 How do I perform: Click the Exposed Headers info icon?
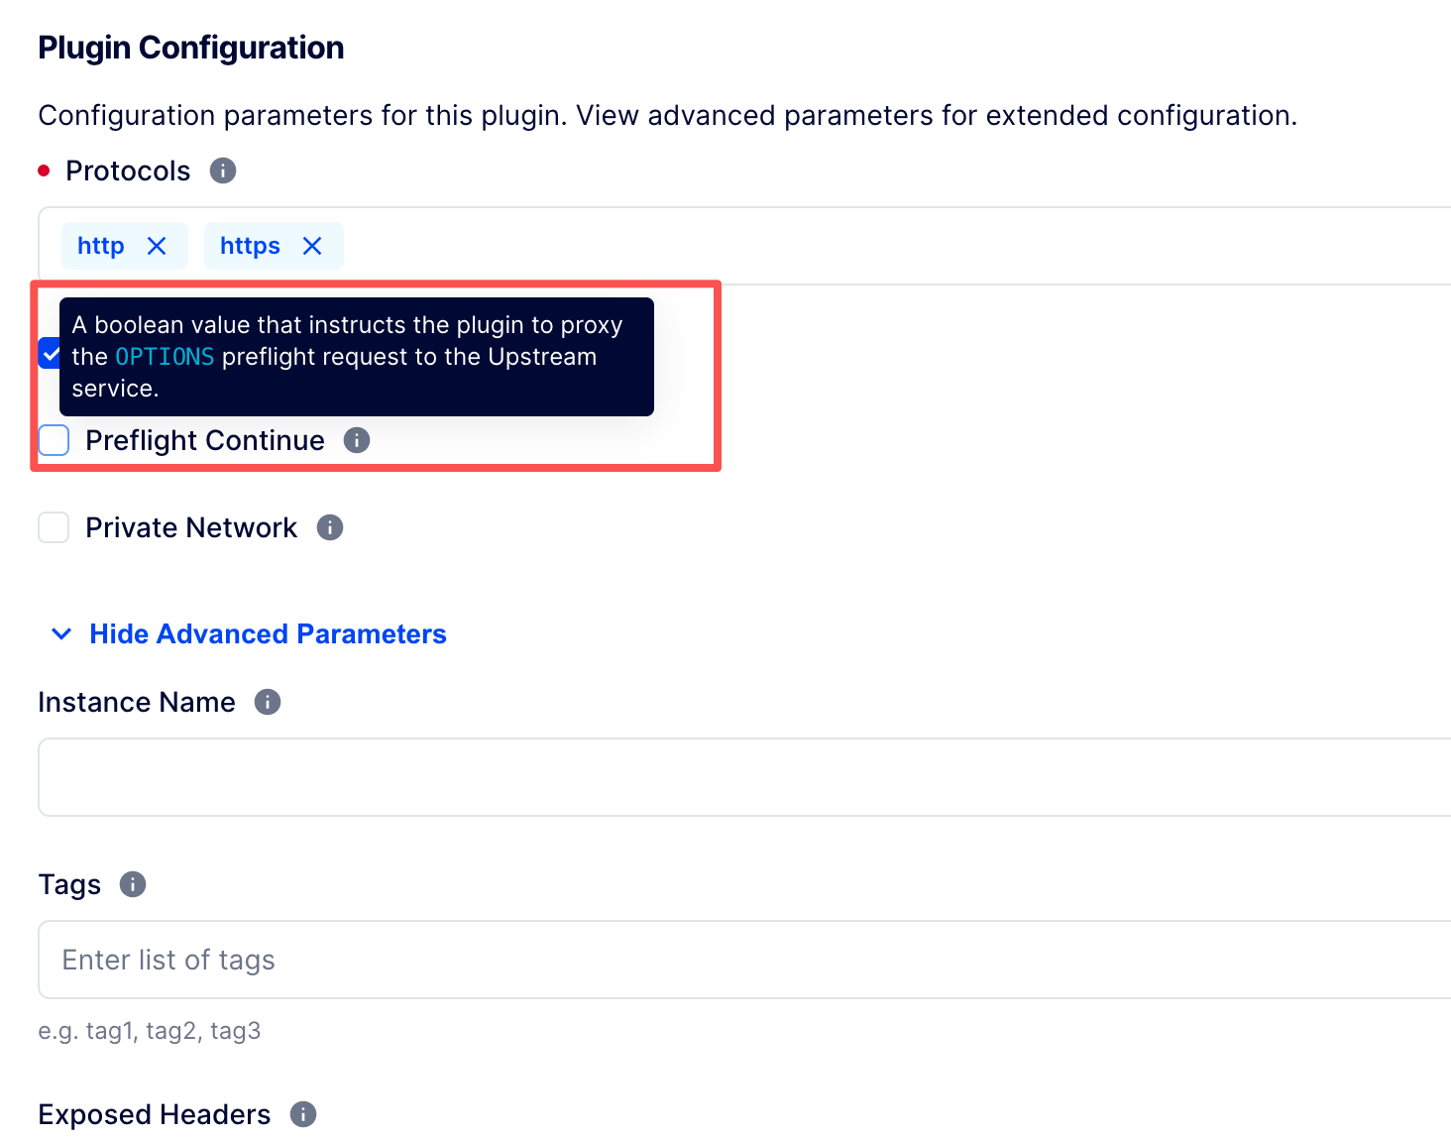pos(303,1114)
